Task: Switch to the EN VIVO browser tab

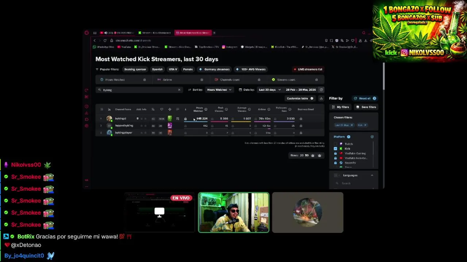Action: coord(117,33)
